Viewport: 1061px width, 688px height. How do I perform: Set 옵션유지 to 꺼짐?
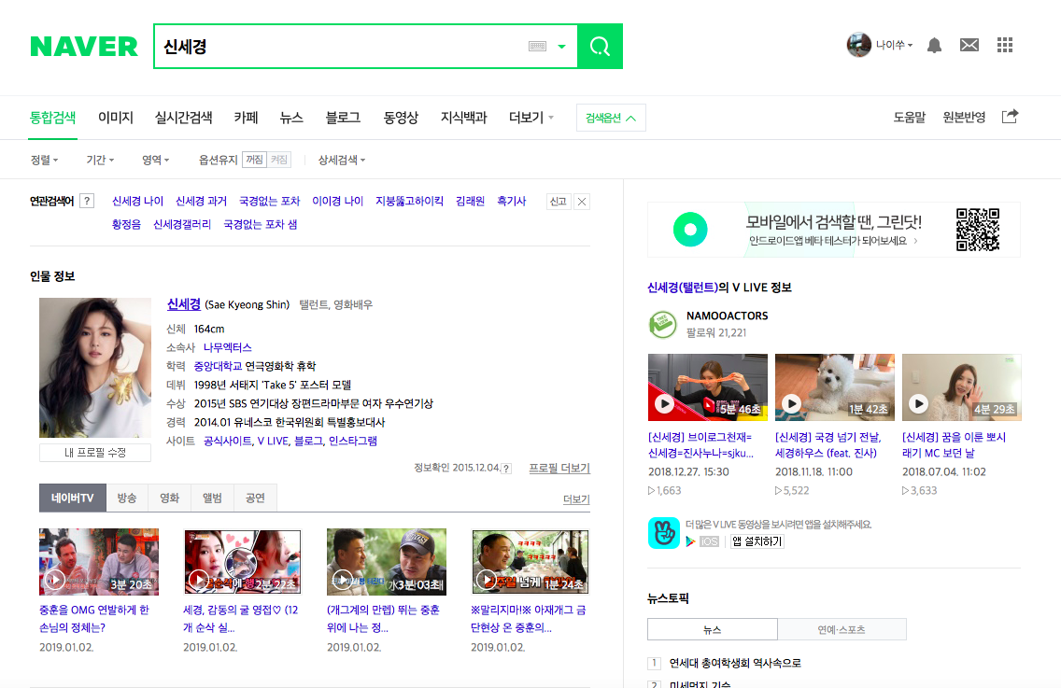pyautogui.click(x=254, y=160)
